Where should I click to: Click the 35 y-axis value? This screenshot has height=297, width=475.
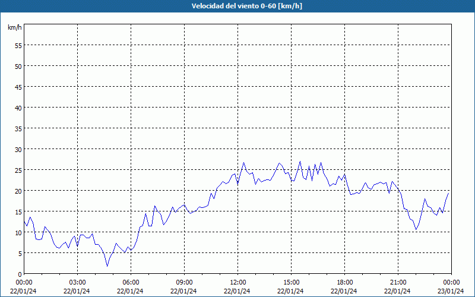(x=18, y=128)
